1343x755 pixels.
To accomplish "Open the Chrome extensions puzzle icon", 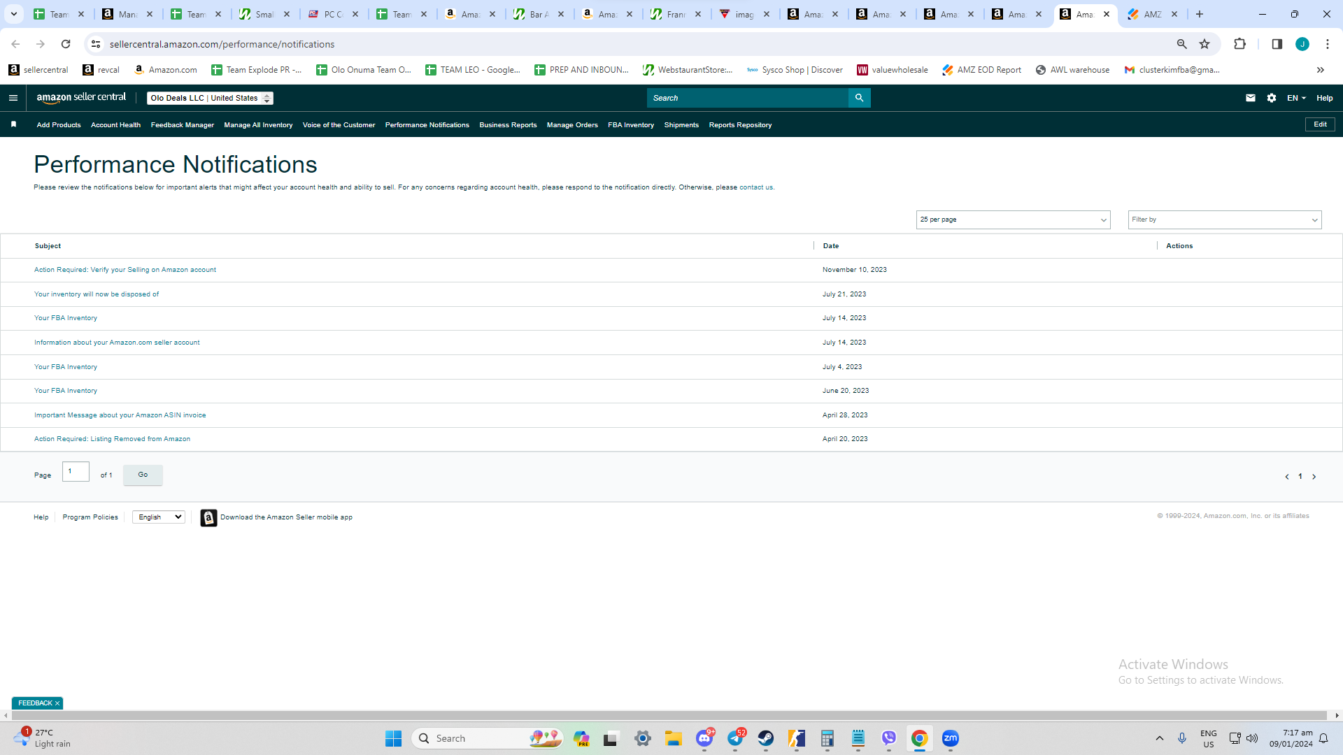I will 1239,44.
